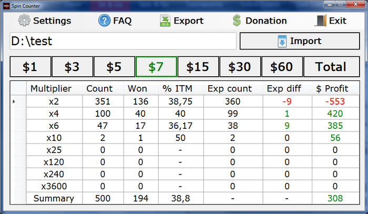Select the x4 multiplier cell
This screenshot has width=368, height=214.
54,114
